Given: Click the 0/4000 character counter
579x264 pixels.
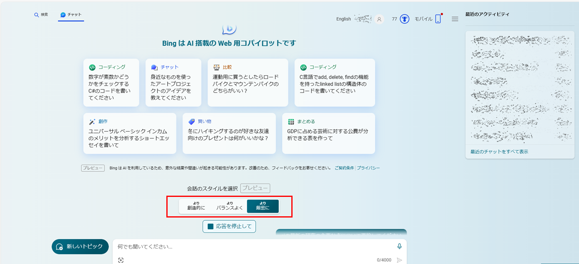Looking at the screenshot, I should (384, 260).
